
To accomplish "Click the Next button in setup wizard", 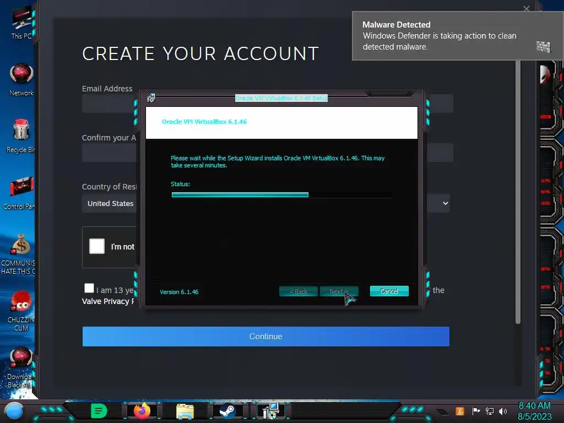I will coord(339,291).
